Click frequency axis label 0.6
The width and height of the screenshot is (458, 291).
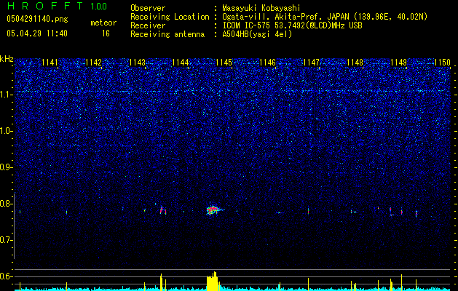pyautogui.click(x=7, y=276)
